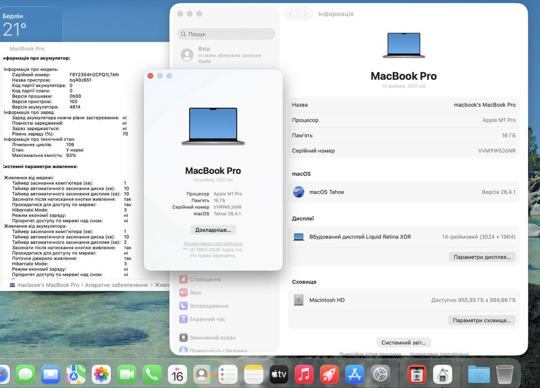Open Замкнений екран settings

point(208,338)
